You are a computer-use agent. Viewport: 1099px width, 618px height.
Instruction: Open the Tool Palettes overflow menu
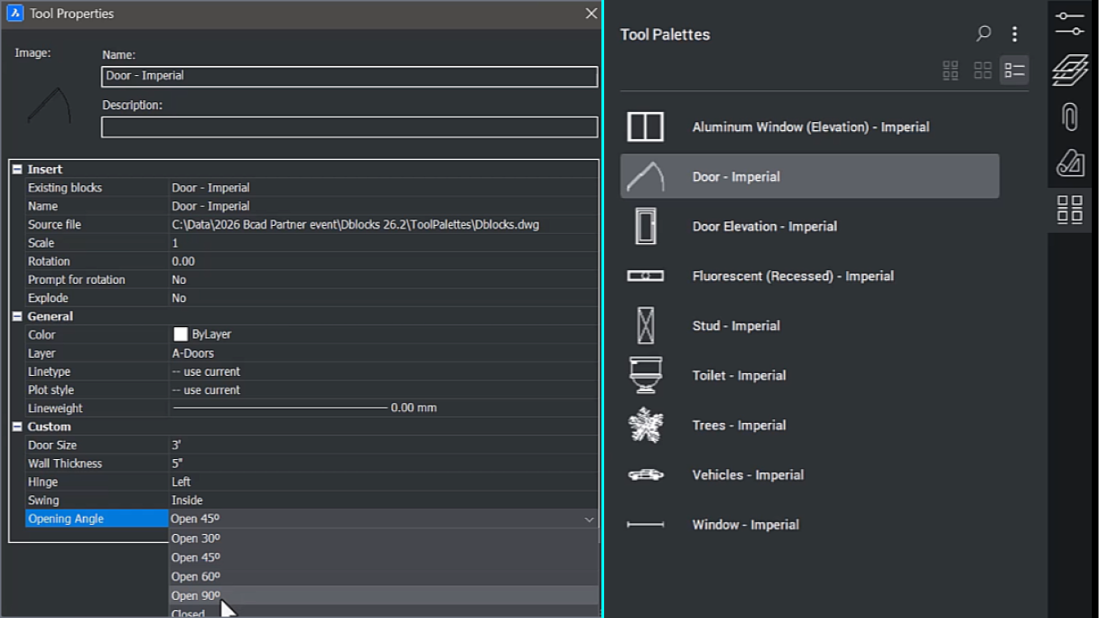coord(1013,33)
